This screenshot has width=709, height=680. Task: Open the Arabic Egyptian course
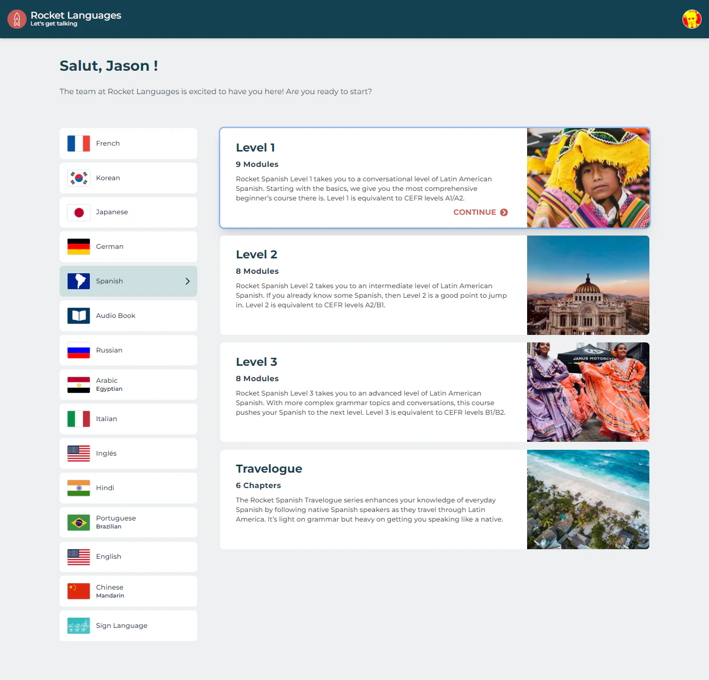(128, 384)
